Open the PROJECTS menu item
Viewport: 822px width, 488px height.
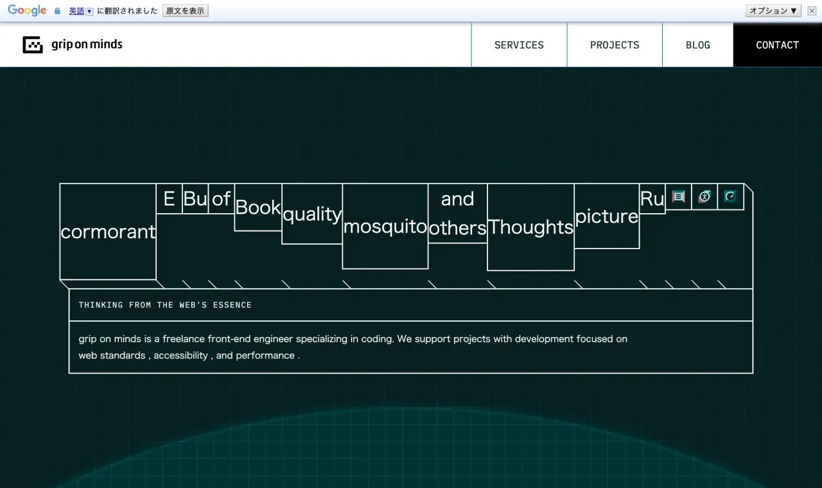pos(615,45)
